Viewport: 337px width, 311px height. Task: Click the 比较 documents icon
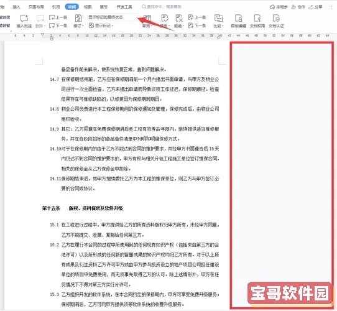[x=218, y=18]
